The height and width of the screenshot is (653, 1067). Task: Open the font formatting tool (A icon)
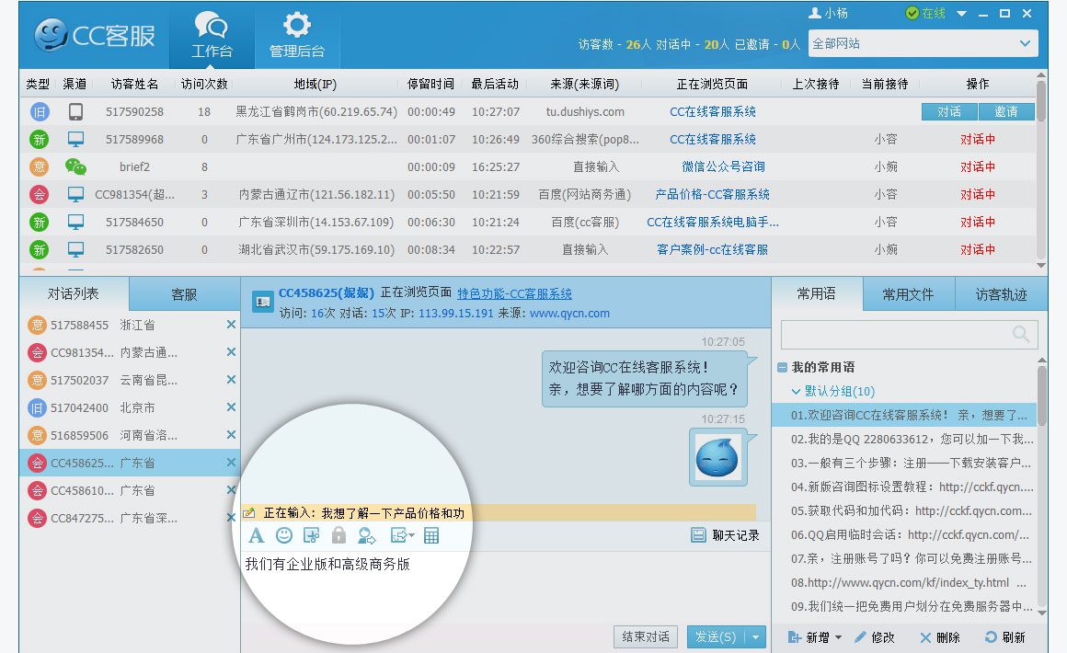[x=257, y=535]
